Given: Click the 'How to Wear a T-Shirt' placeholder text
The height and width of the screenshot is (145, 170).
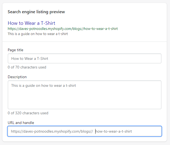Looking at the screenshot, I should pos(30,58).
